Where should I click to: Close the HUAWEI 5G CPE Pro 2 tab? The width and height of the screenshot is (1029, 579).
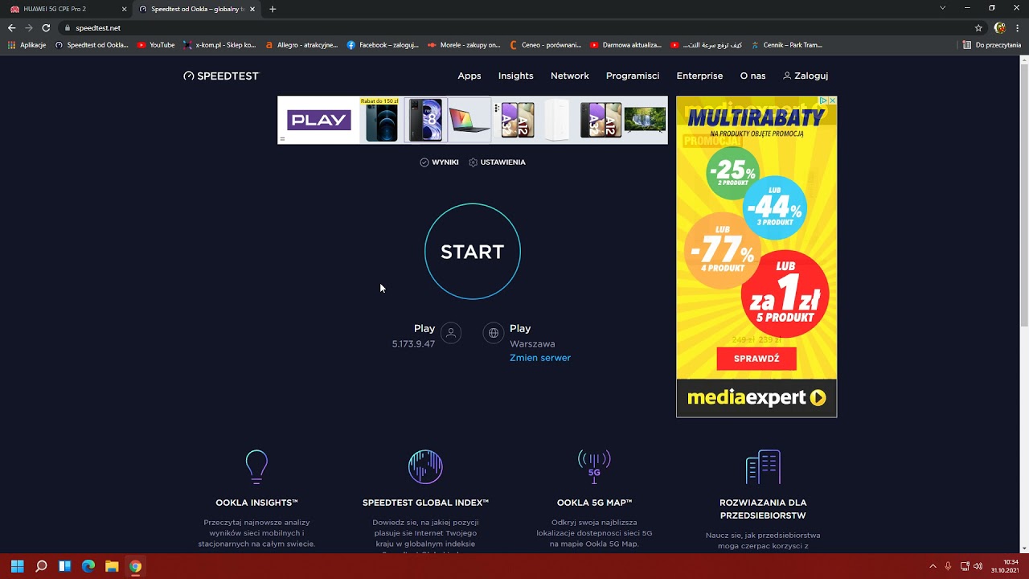[124, 9]
